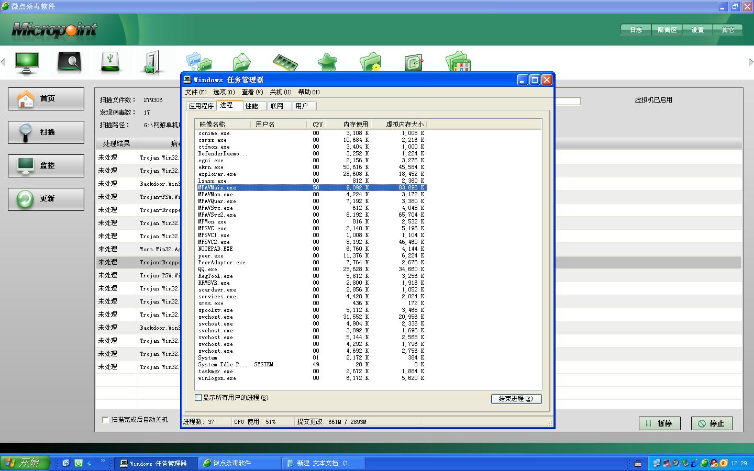Click the green monitor icon in Micropoint toolbar
This screenshot has width=754, height=471.
pos(27,63)
